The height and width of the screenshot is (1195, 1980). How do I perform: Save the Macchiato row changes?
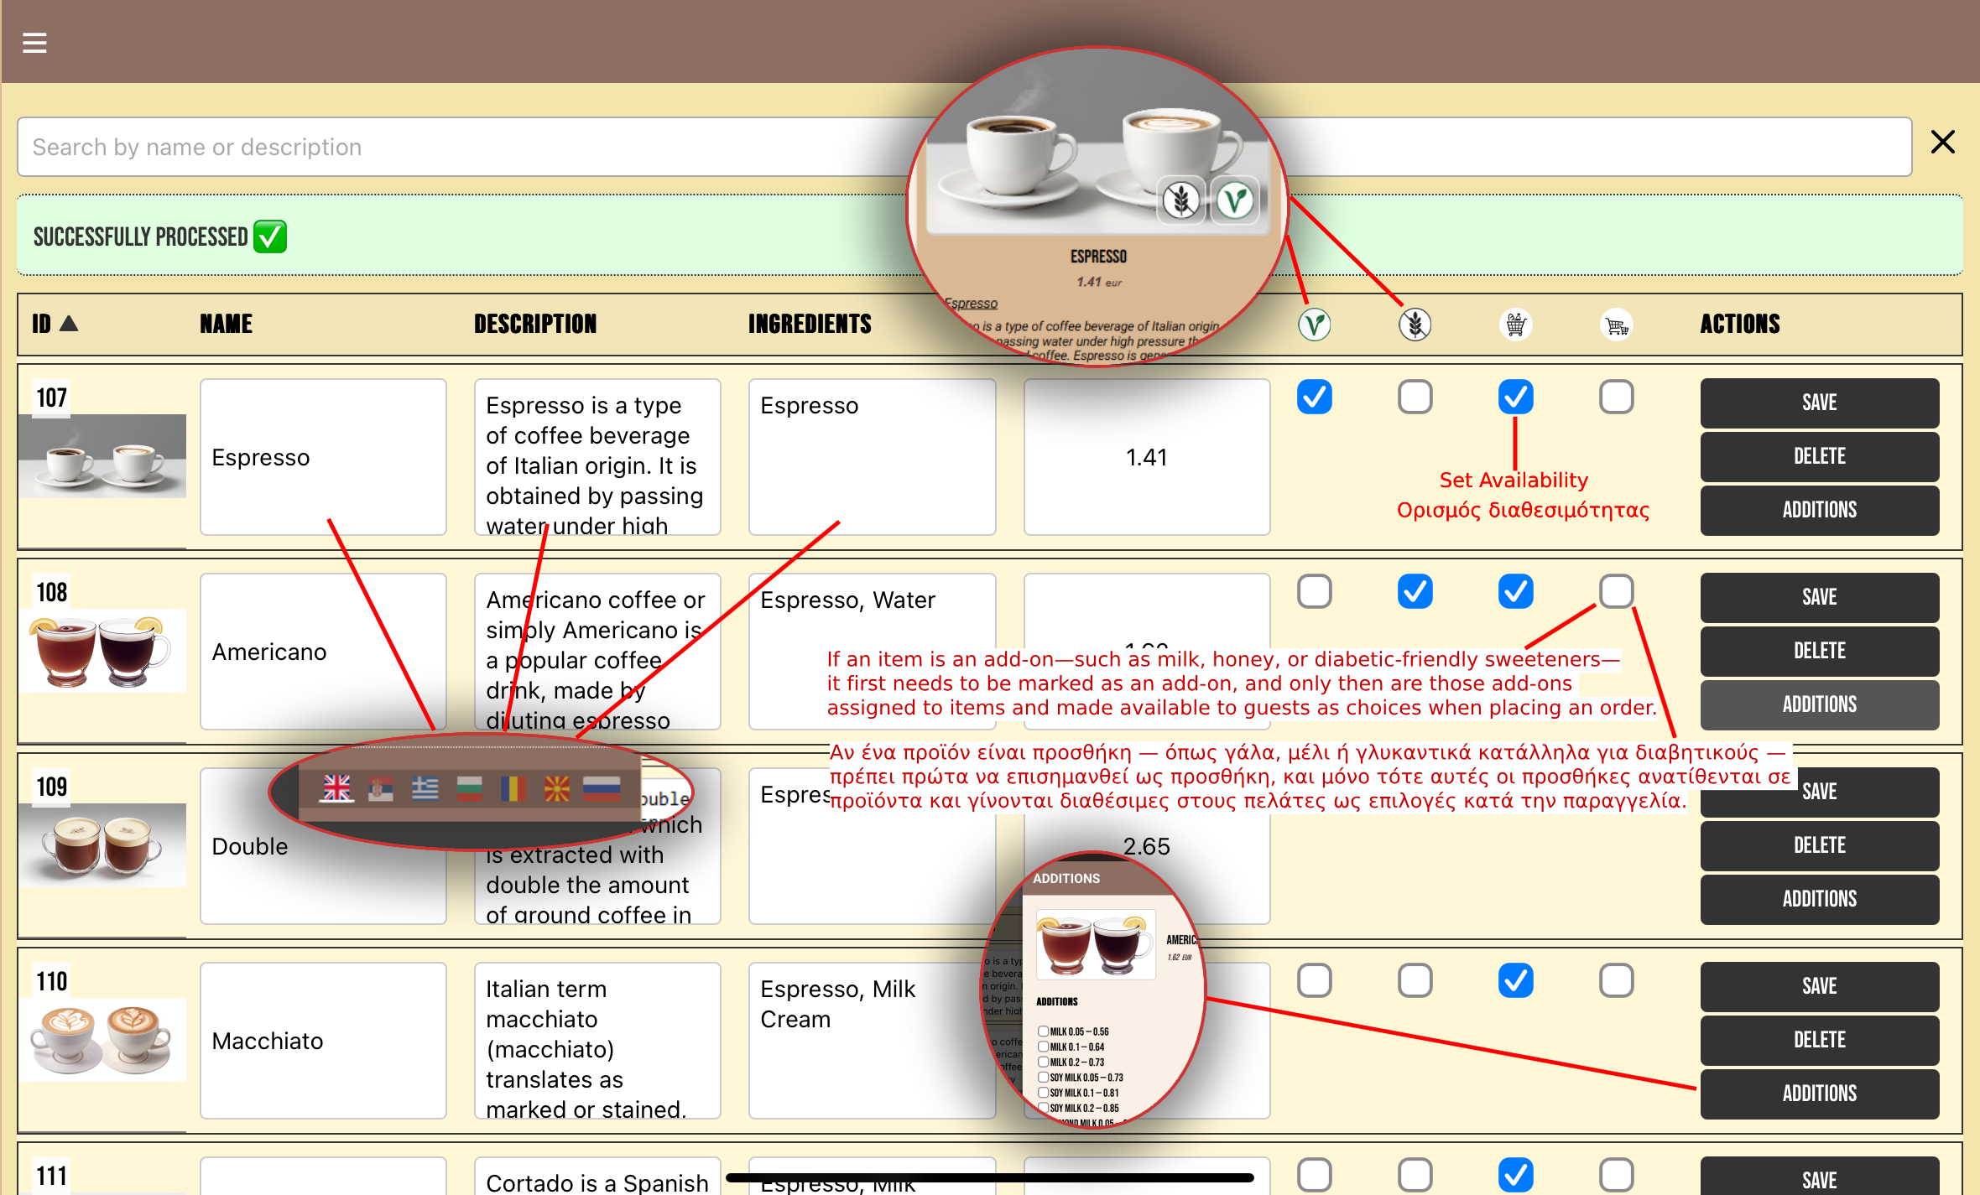click(1819, 986)
